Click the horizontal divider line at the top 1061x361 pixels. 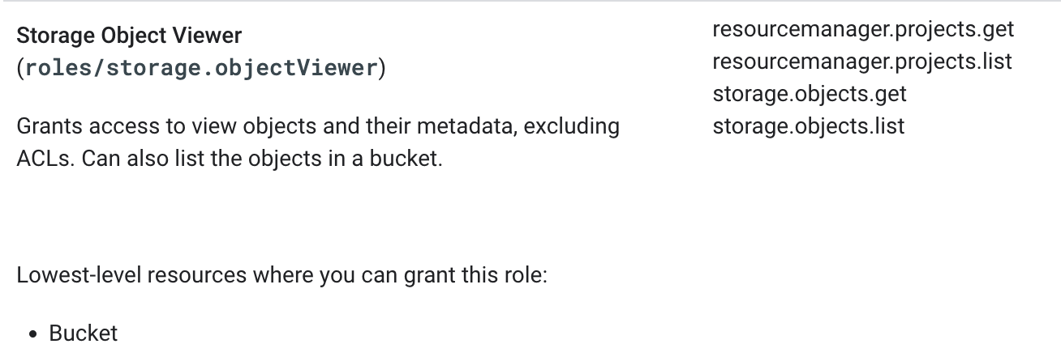[x=530, y=2]
